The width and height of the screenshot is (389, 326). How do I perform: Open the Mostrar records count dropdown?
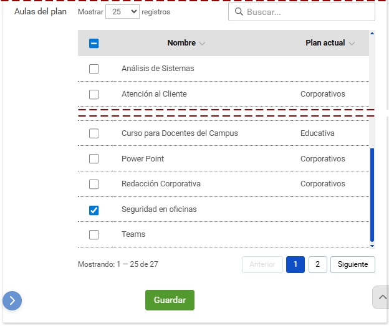[122, 12]
